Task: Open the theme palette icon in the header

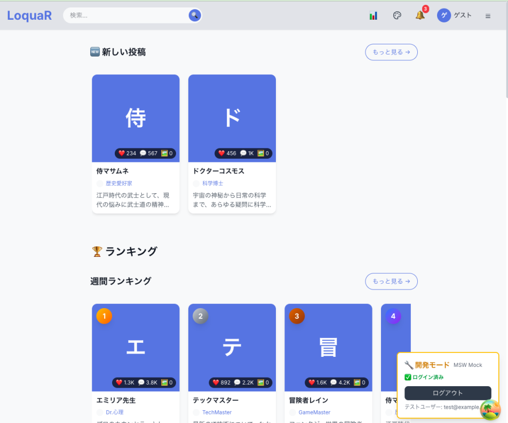Action: pos(397,15)
